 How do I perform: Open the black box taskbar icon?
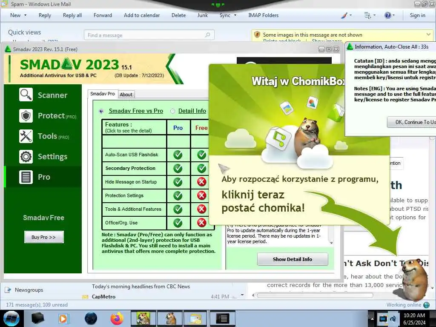tap(37, 318)
